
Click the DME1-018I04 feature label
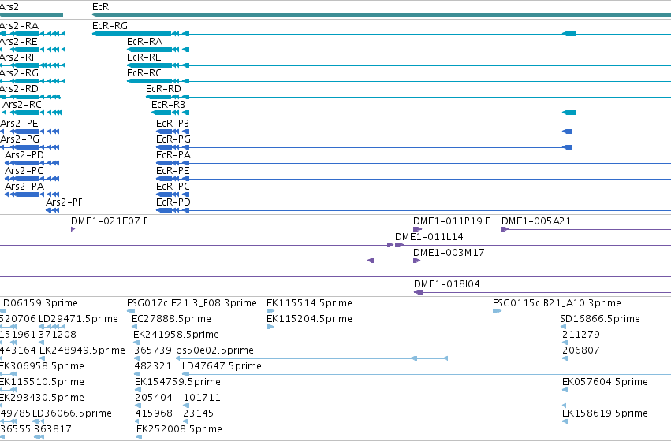click(447, 284)
